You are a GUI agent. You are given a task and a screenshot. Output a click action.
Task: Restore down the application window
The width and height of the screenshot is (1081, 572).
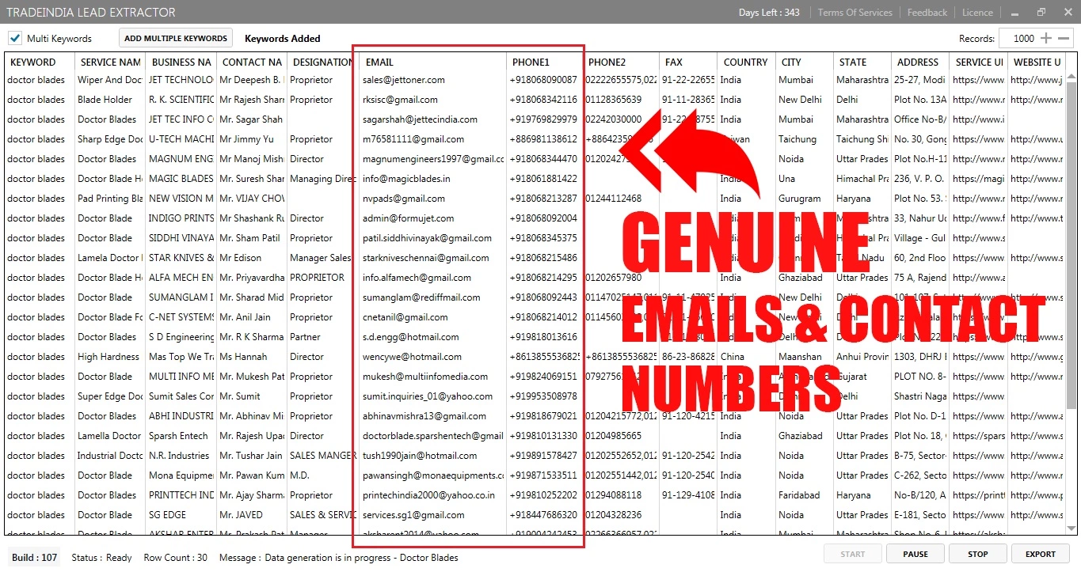tap(1041, 13)
